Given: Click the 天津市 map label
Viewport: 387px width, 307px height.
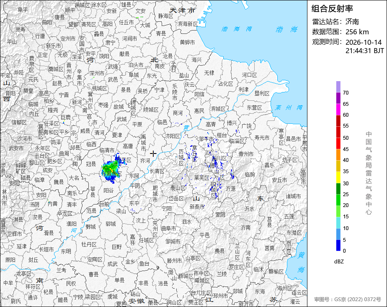Looking at the screenshot, I should (x=182, y=10).
